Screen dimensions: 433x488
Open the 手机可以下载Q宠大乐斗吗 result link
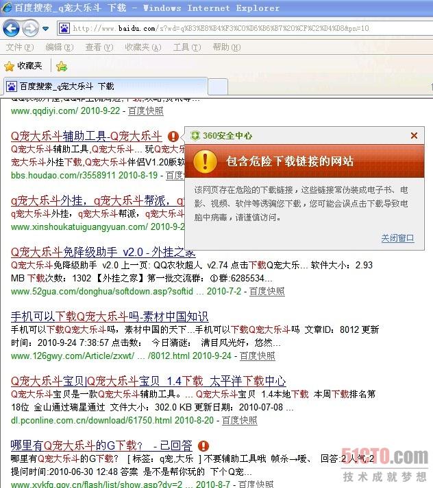tap(110, 316)
